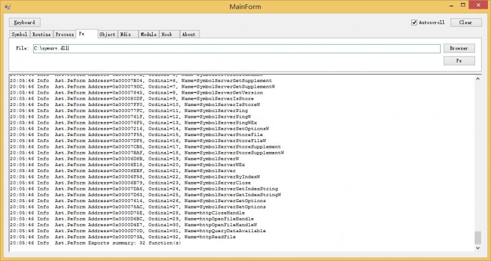Click the Keyboard button

click(x=25, y=23)
